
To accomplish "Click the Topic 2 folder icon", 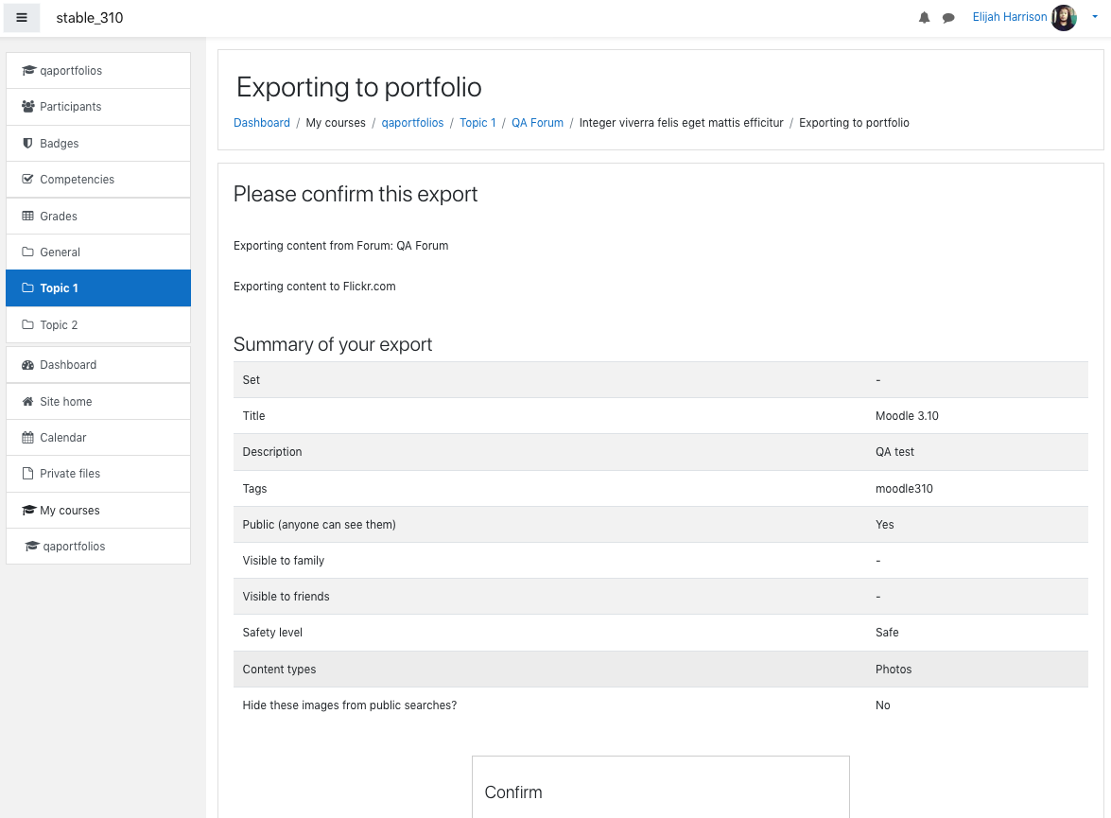I will point(27,324).
